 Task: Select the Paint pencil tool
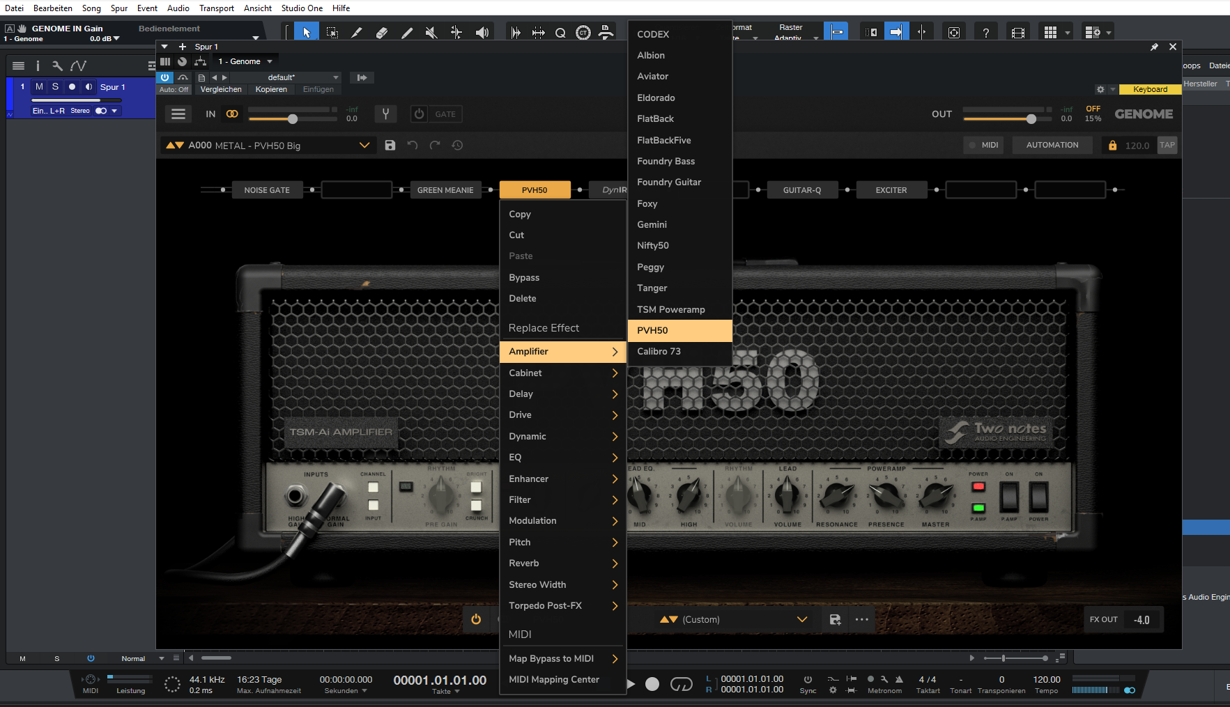[x=407, y=33]
